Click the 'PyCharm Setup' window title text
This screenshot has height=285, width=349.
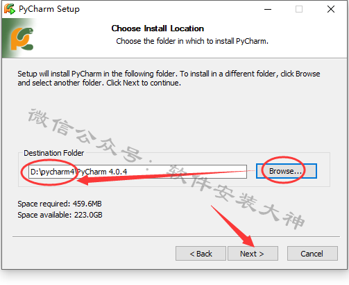(x=49, y=9)
